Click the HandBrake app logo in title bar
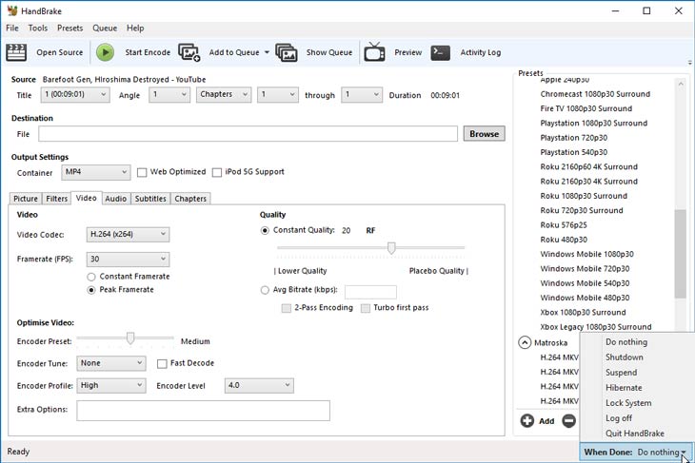 12,10
